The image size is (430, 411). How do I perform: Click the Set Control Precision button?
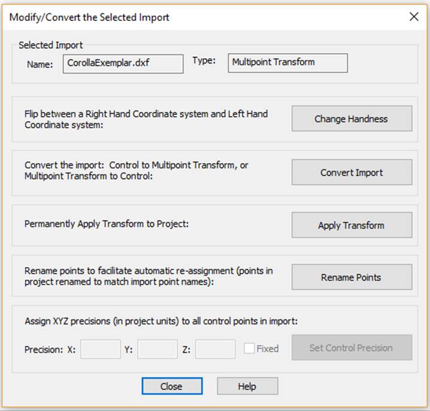point(352,347)
